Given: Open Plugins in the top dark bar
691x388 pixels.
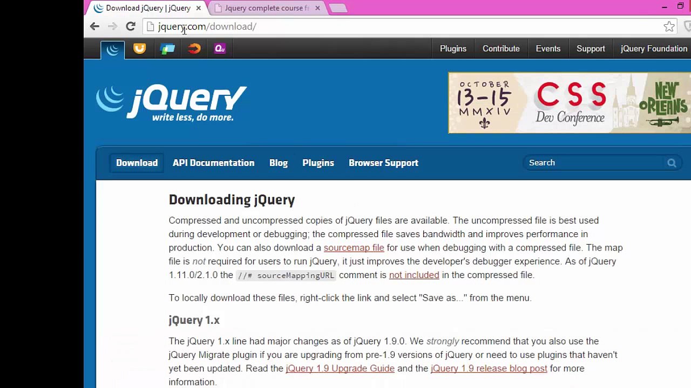Looking at the screenshot, I should point(453,48).
